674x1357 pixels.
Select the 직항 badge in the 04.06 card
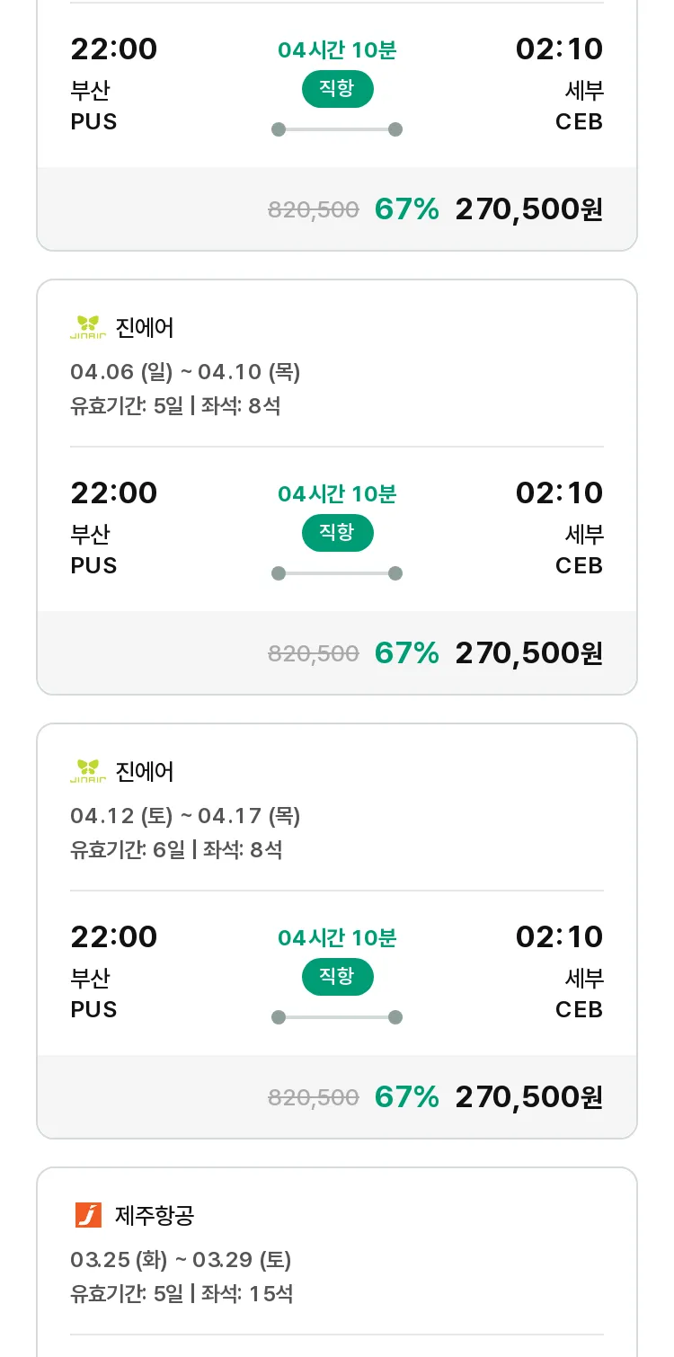click(x=337, y=532)
